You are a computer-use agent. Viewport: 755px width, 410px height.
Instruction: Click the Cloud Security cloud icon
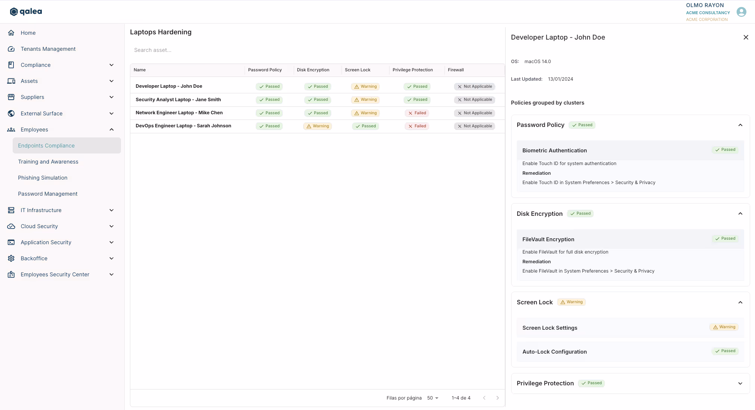click(x=11, y=226)
